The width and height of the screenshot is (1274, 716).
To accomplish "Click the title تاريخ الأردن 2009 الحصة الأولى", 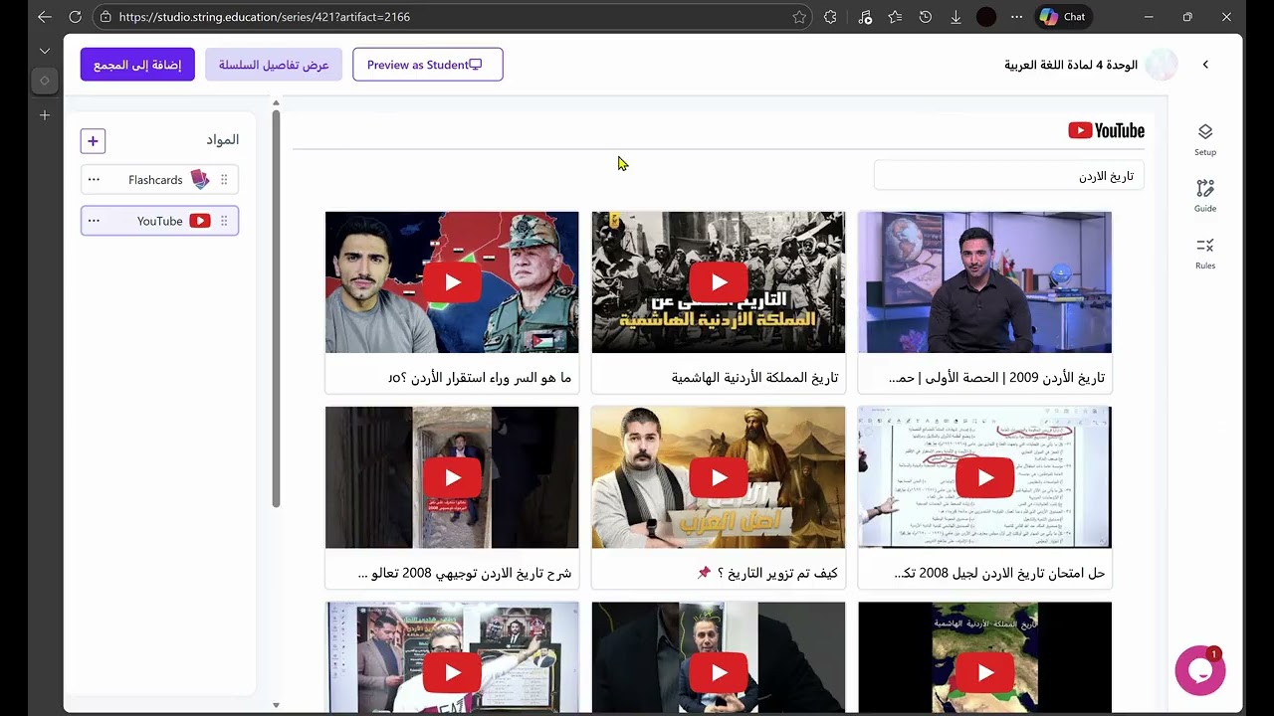I will click(996, 378).
